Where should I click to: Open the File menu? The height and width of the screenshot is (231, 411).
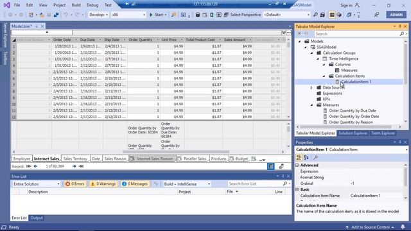point(17,5)
